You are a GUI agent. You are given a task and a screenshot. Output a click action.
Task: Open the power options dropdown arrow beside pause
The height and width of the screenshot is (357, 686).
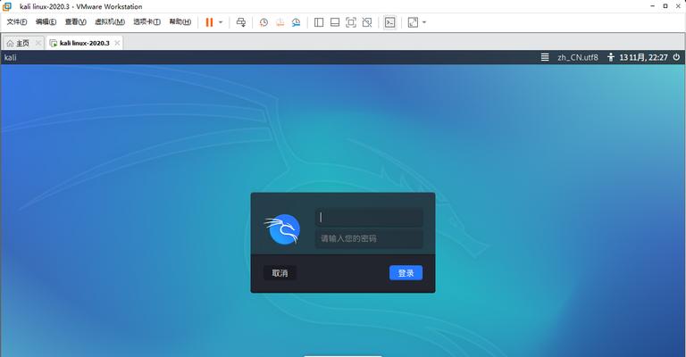[221, 22]
